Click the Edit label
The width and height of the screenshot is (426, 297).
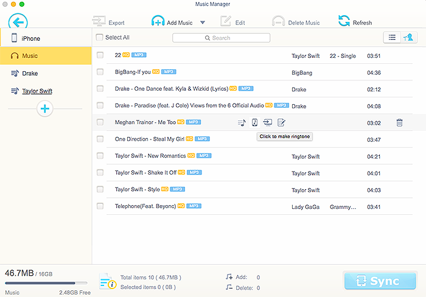point(240,23)
